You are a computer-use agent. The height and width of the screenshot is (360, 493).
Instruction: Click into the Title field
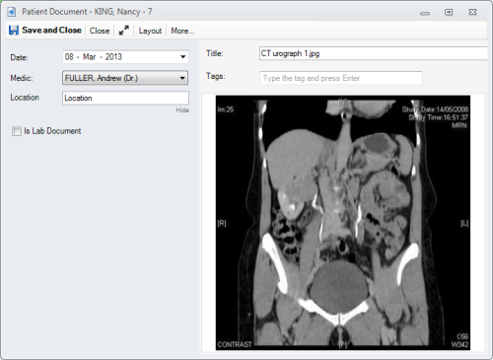click(374, 53)
